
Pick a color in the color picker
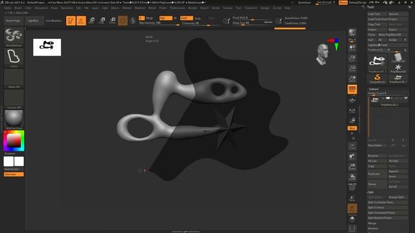tap(14, 140)
